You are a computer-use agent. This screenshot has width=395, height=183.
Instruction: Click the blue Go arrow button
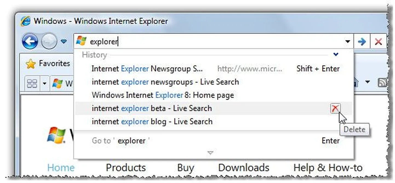(362, 42)
